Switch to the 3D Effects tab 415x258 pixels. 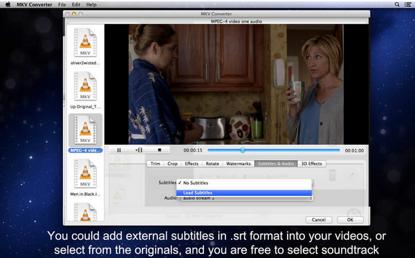click(311, 163)
